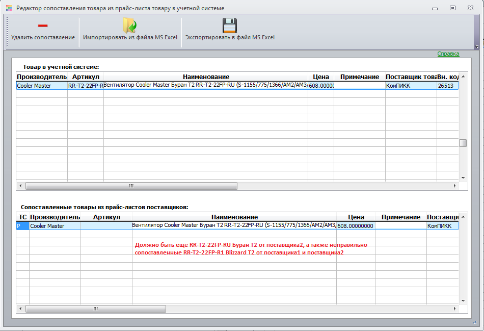Click top table Цена column header

point(320,77)
